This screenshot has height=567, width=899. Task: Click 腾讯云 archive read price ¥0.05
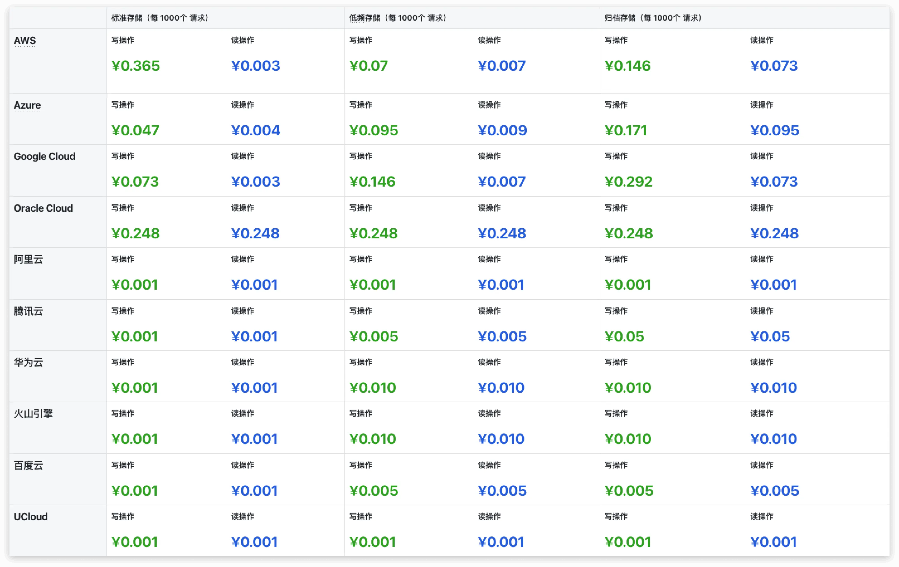point(770,337)
